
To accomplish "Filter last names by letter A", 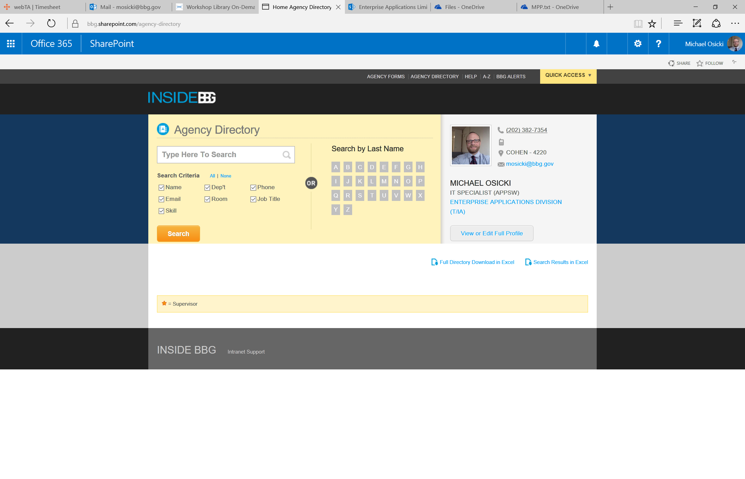I will [336, 167].
